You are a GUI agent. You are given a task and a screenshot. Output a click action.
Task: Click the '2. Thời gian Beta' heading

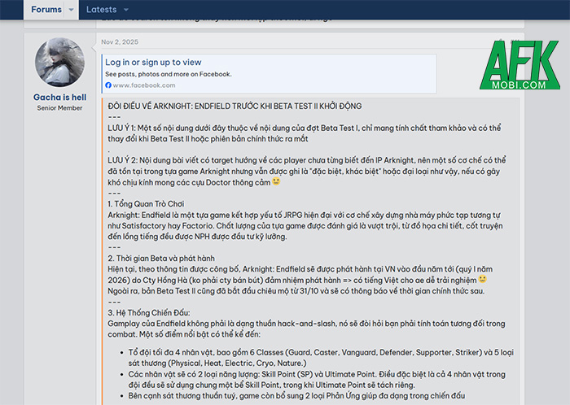pyautogui.click(x=161, y=257)
